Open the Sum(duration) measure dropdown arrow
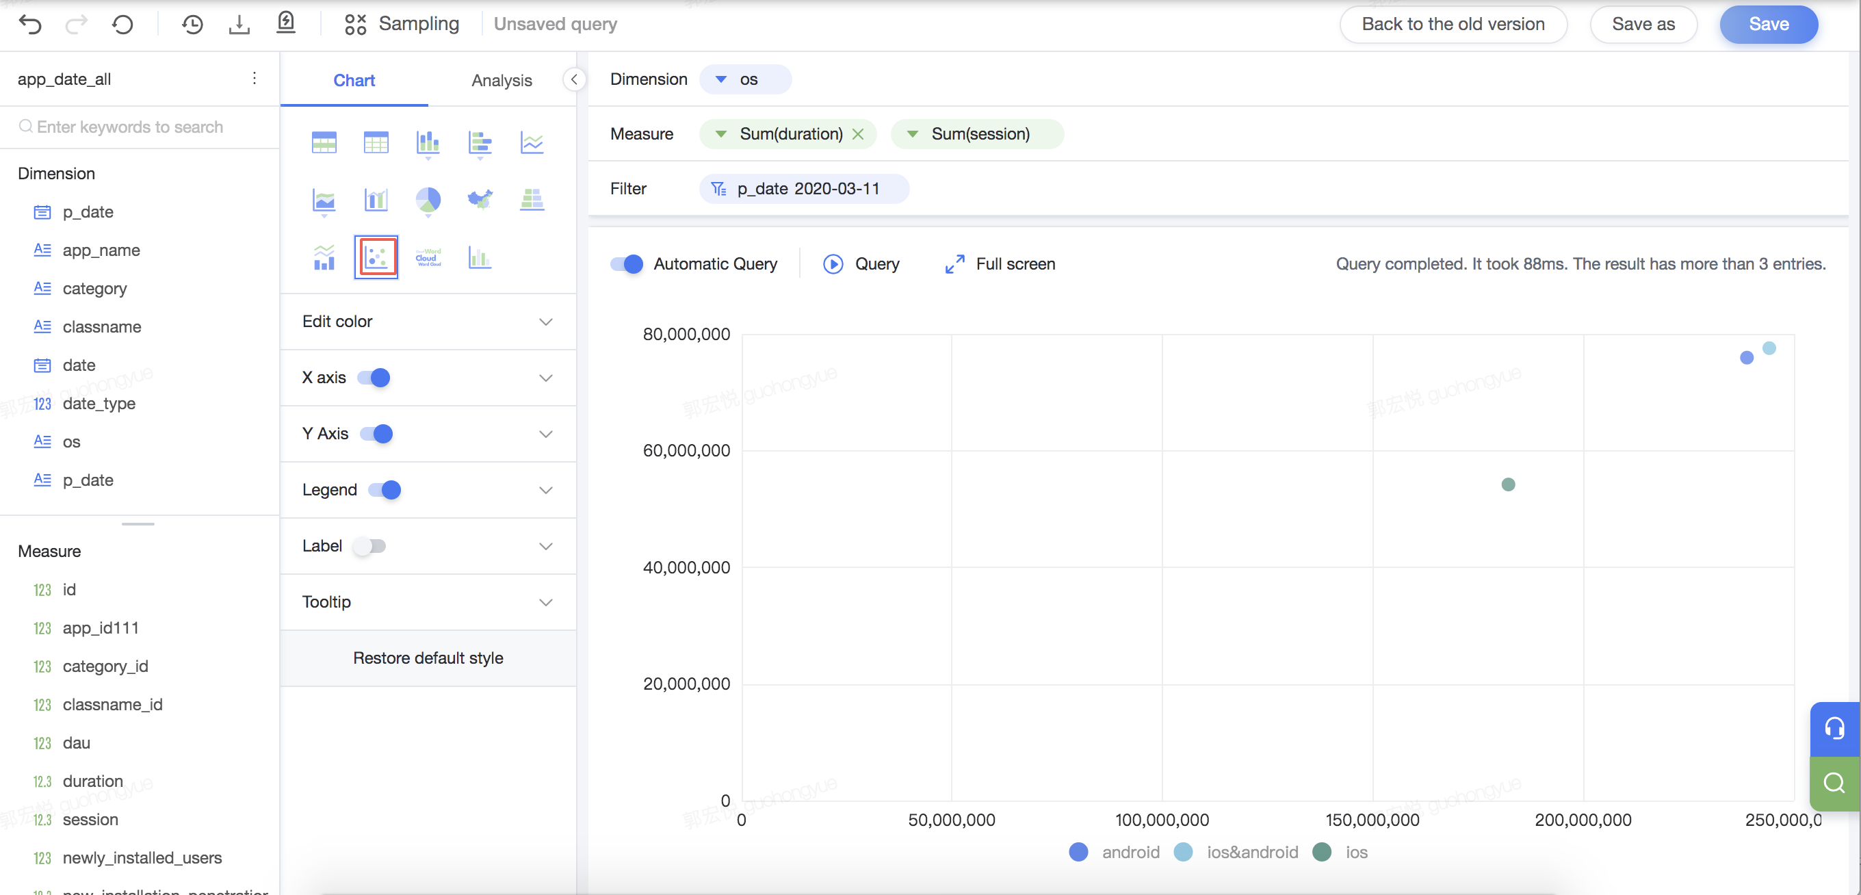 720,134
